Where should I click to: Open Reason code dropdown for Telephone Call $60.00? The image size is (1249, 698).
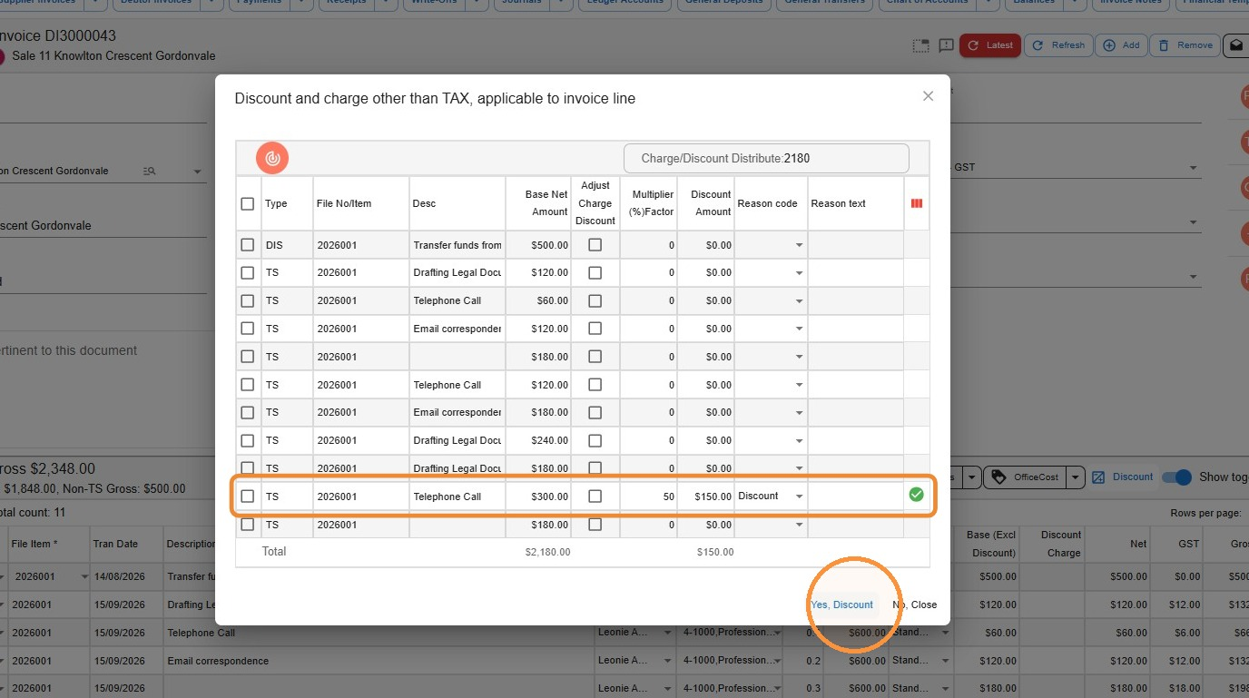[x=799, y=300]
